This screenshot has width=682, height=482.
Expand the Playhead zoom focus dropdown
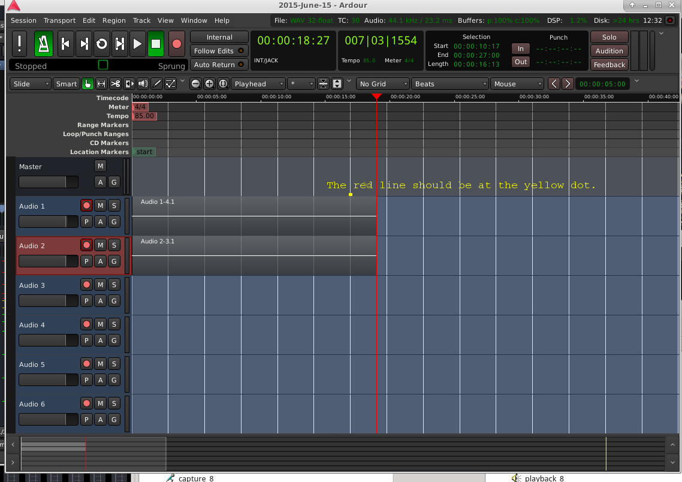tap(258, 84)
